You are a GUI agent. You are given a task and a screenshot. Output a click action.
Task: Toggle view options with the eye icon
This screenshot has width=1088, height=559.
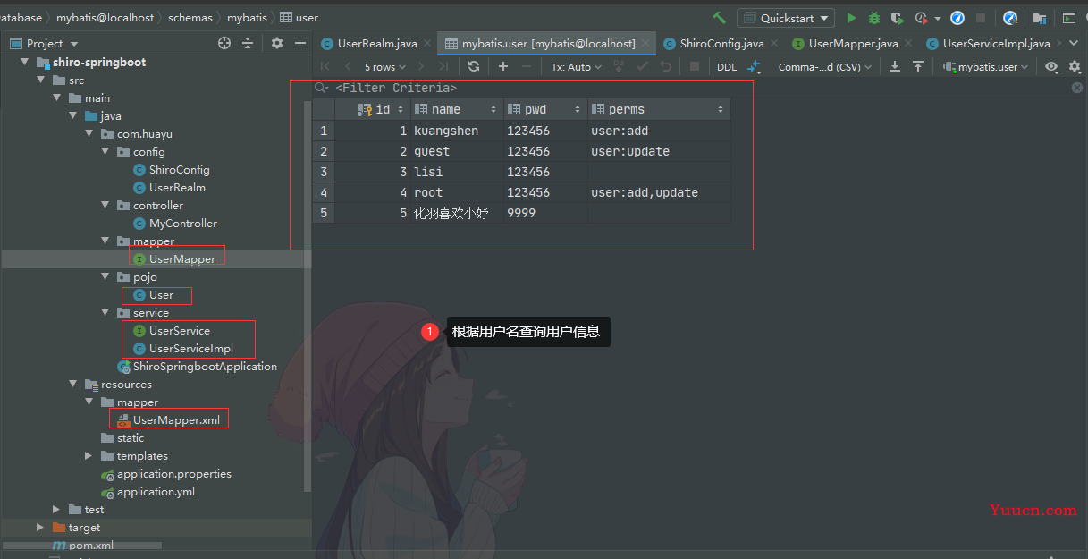coord(1051,67)
